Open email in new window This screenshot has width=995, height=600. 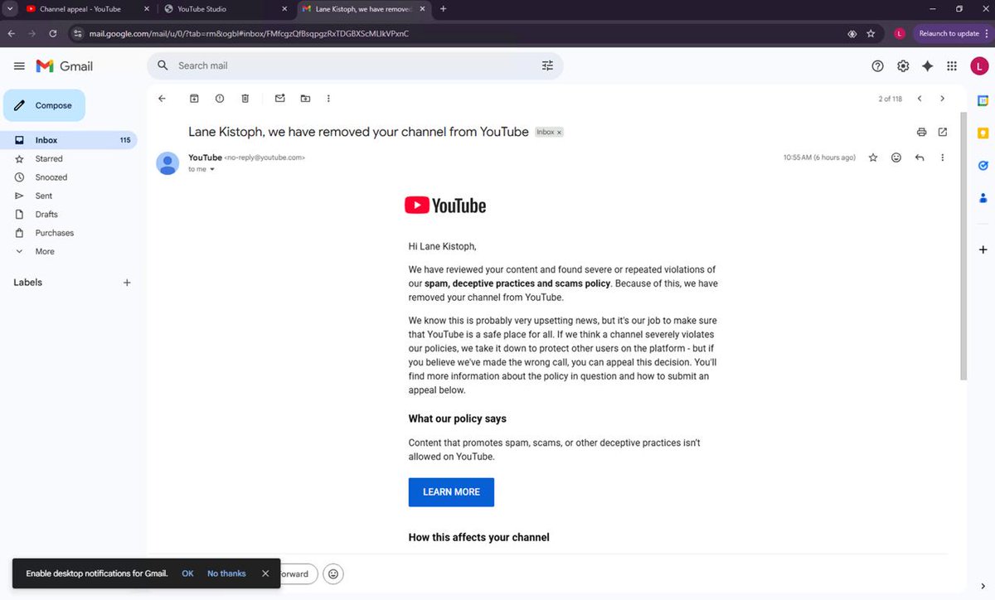tap(943, 132)
